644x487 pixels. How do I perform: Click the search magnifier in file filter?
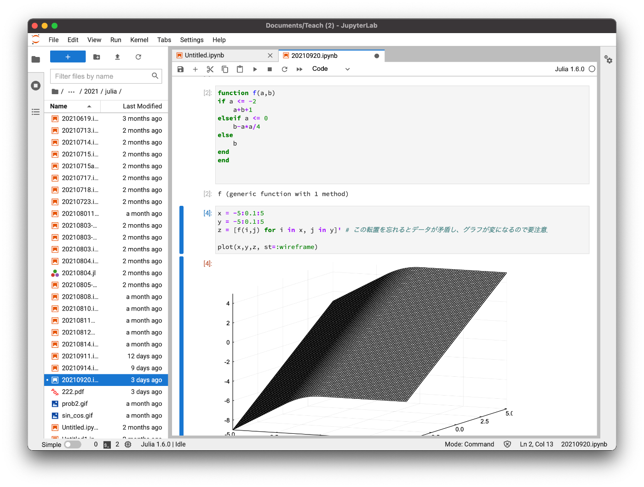coord(155,76)
